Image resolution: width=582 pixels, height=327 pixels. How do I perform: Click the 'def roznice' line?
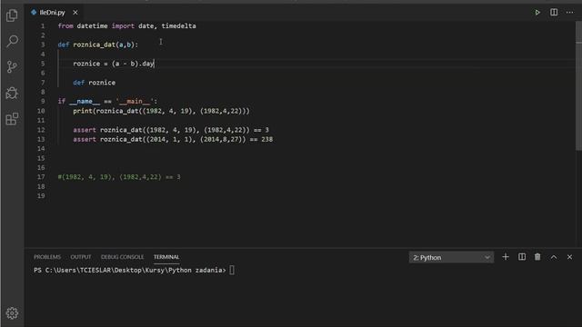(x=94, y=83)
